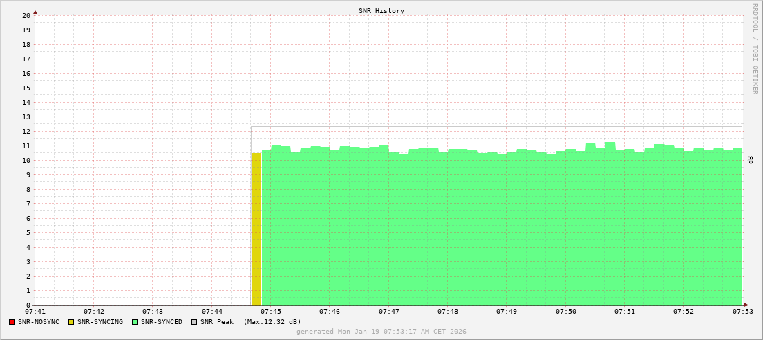Click the generated timestamp footer text

point(381,332)
